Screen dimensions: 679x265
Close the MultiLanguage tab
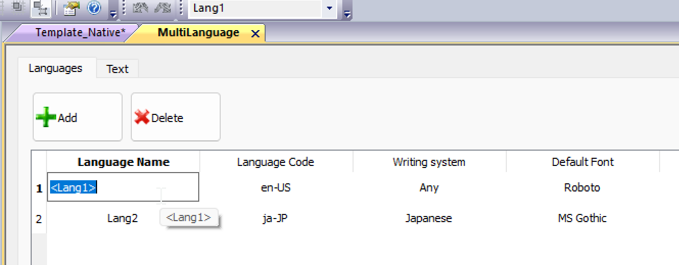point(255,34)
